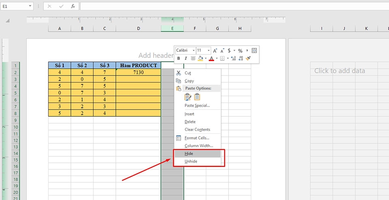
Task: Select the 'Số 2' header cell
Action: (x=82, y=65)
